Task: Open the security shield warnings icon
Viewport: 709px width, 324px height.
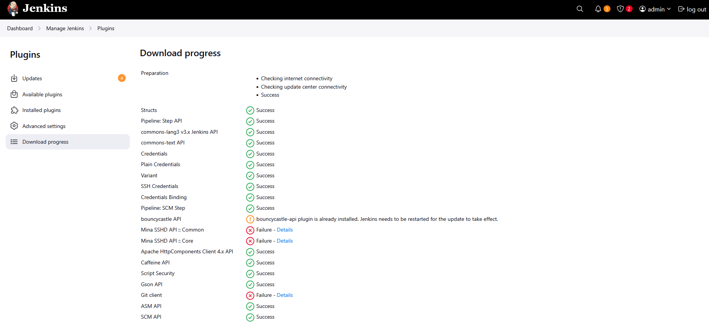Action: (x=620, y=9)
